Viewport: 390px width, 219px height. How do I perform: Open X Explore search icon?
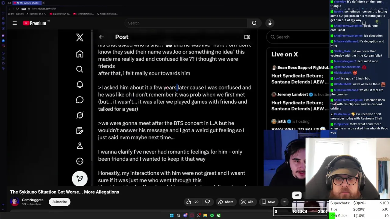[x=80, y=69]
